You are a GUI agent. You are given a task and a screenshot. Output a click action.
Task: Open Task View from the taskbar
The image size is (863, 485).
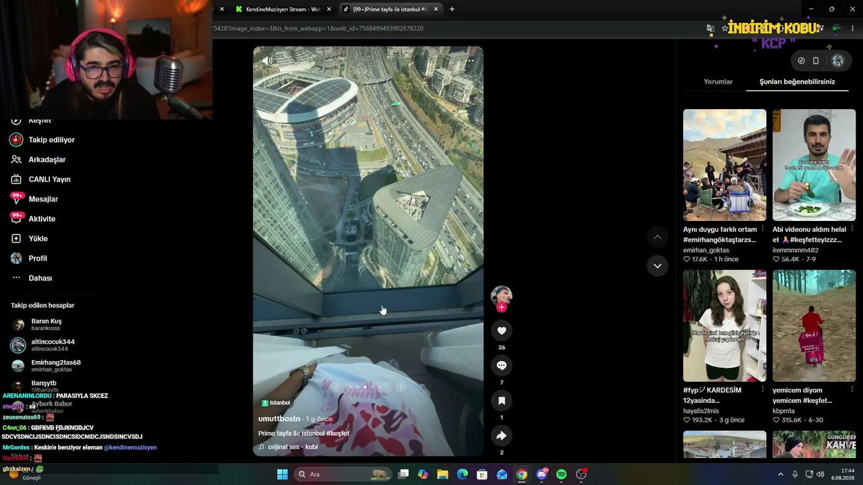click(403, 474)
